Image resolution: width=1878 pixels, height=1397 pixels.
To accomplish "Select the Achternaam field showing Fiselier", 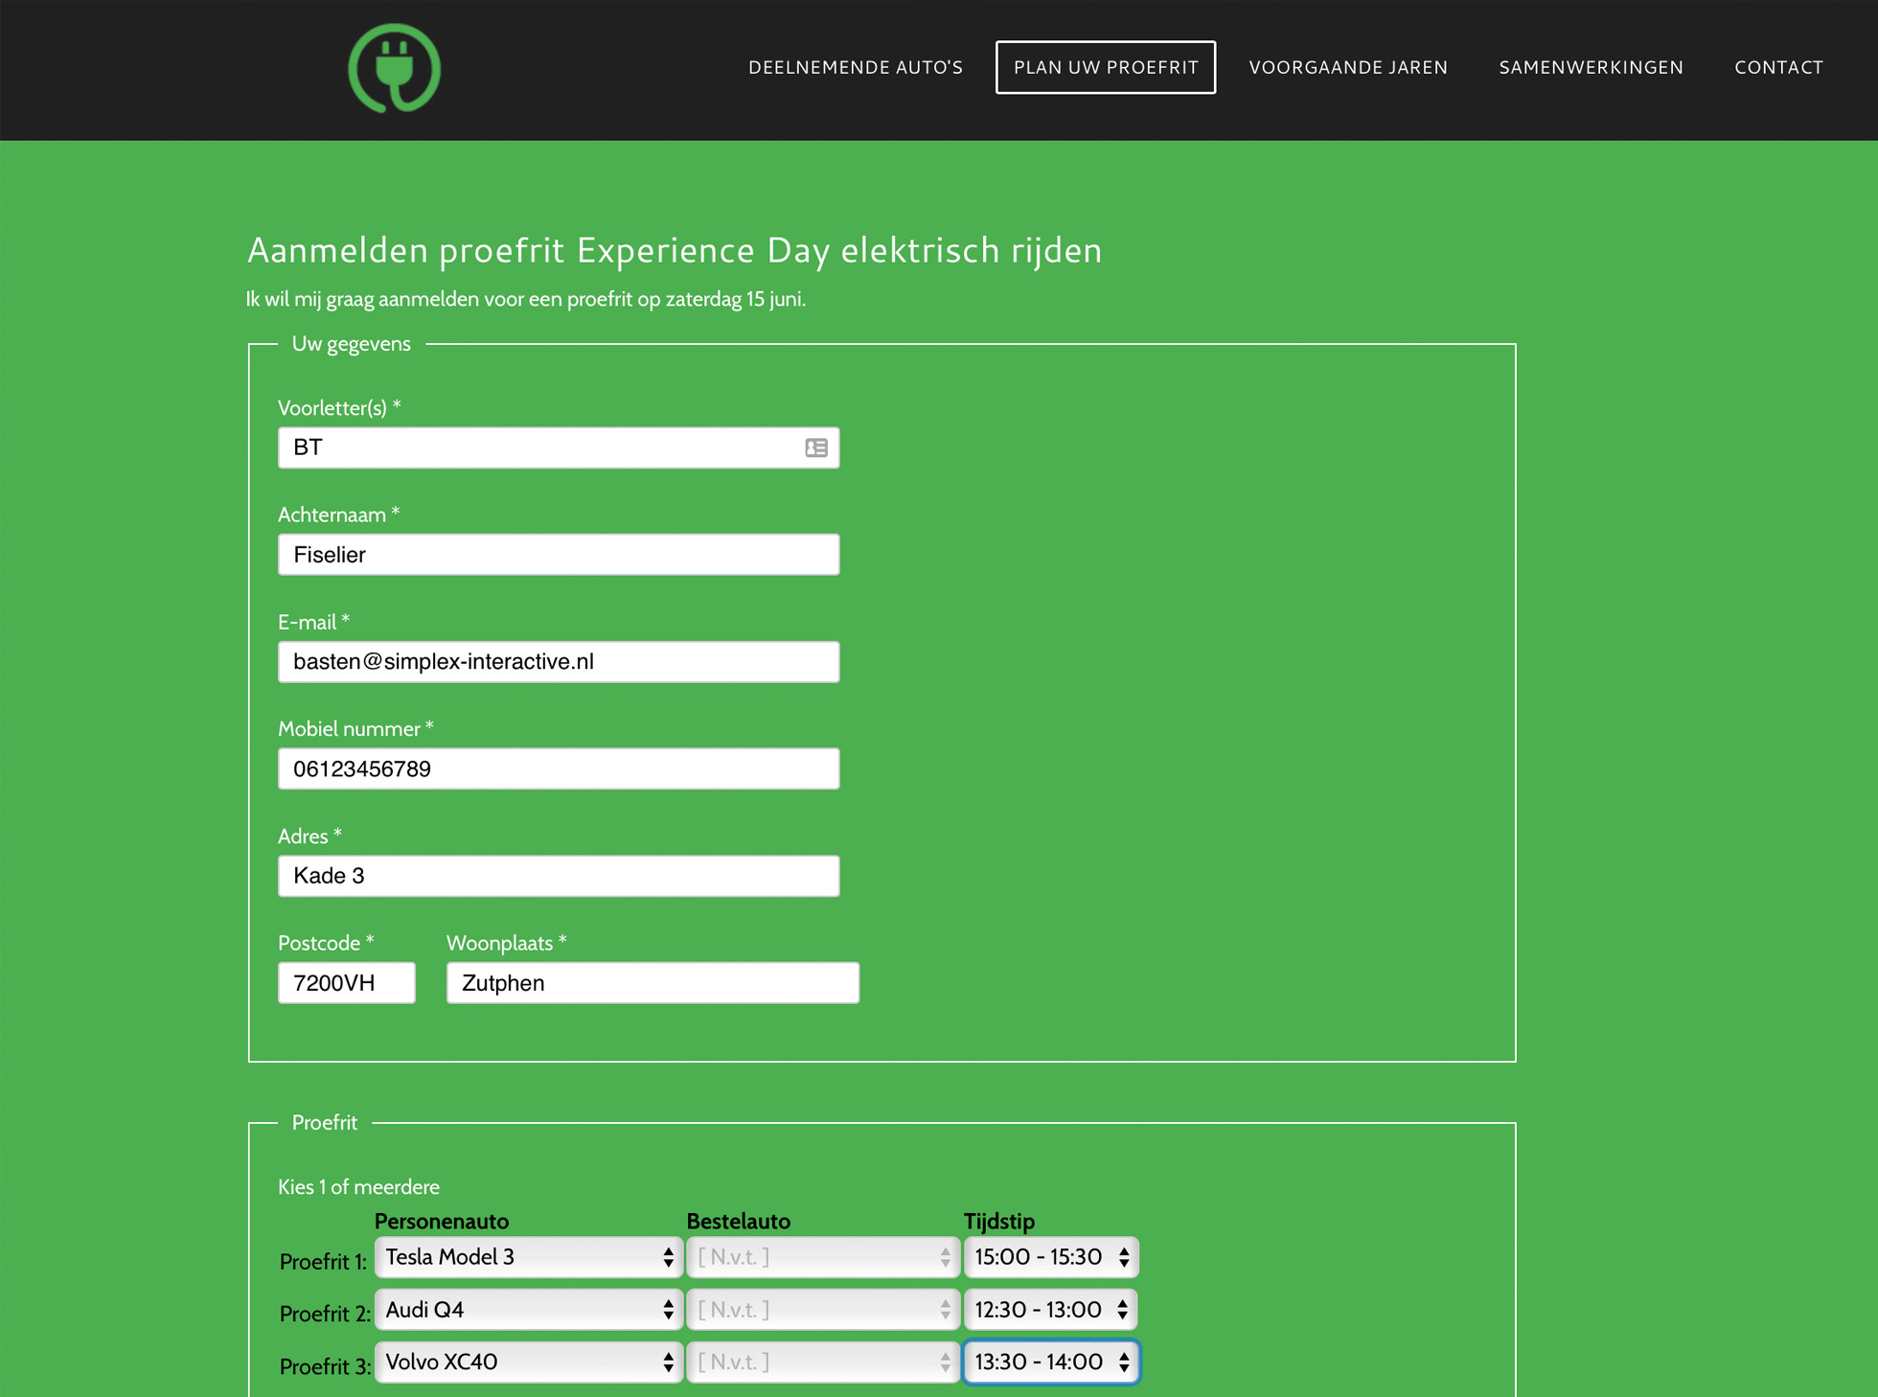I will tap(559, 554).
